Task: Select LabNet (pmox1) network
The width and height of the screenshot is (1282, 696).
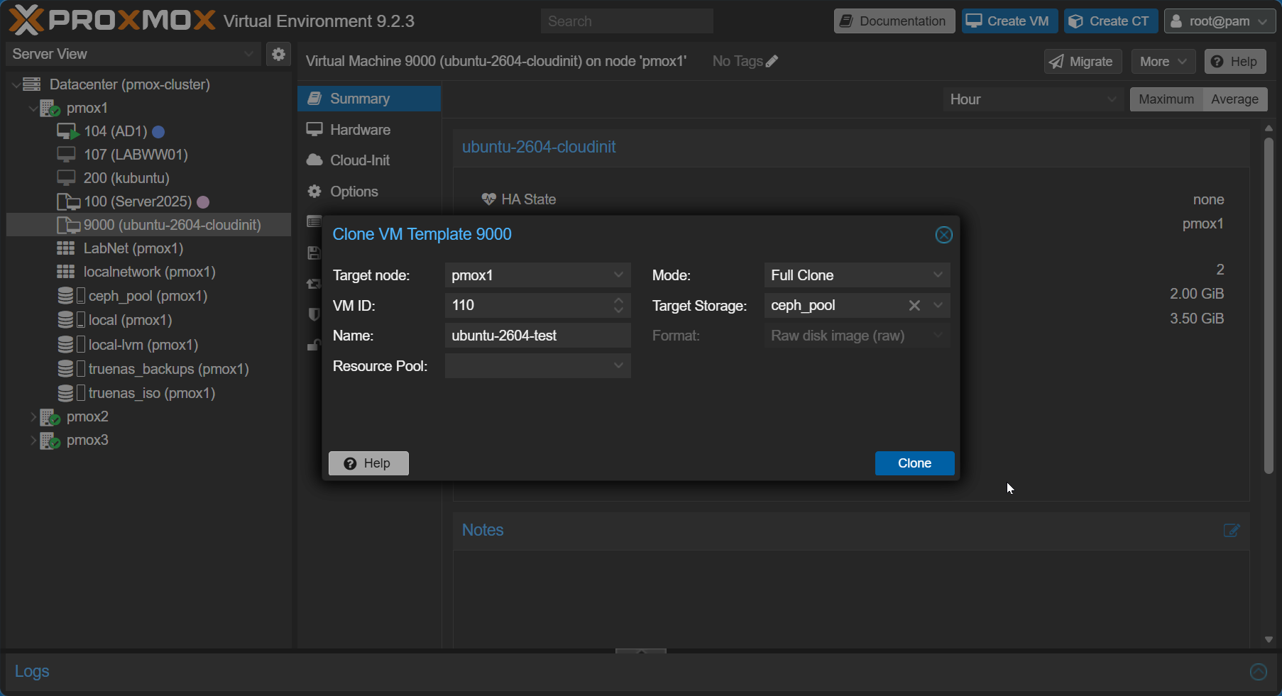Action: (148, 248)
